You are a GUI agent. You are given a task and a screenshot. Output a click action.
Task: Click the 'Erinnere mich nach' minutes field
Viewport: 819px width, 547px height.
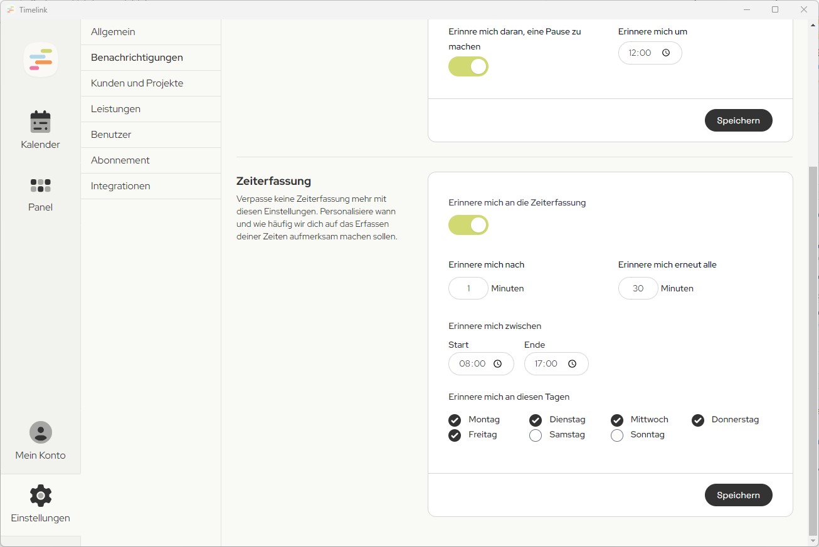(468, 288)
